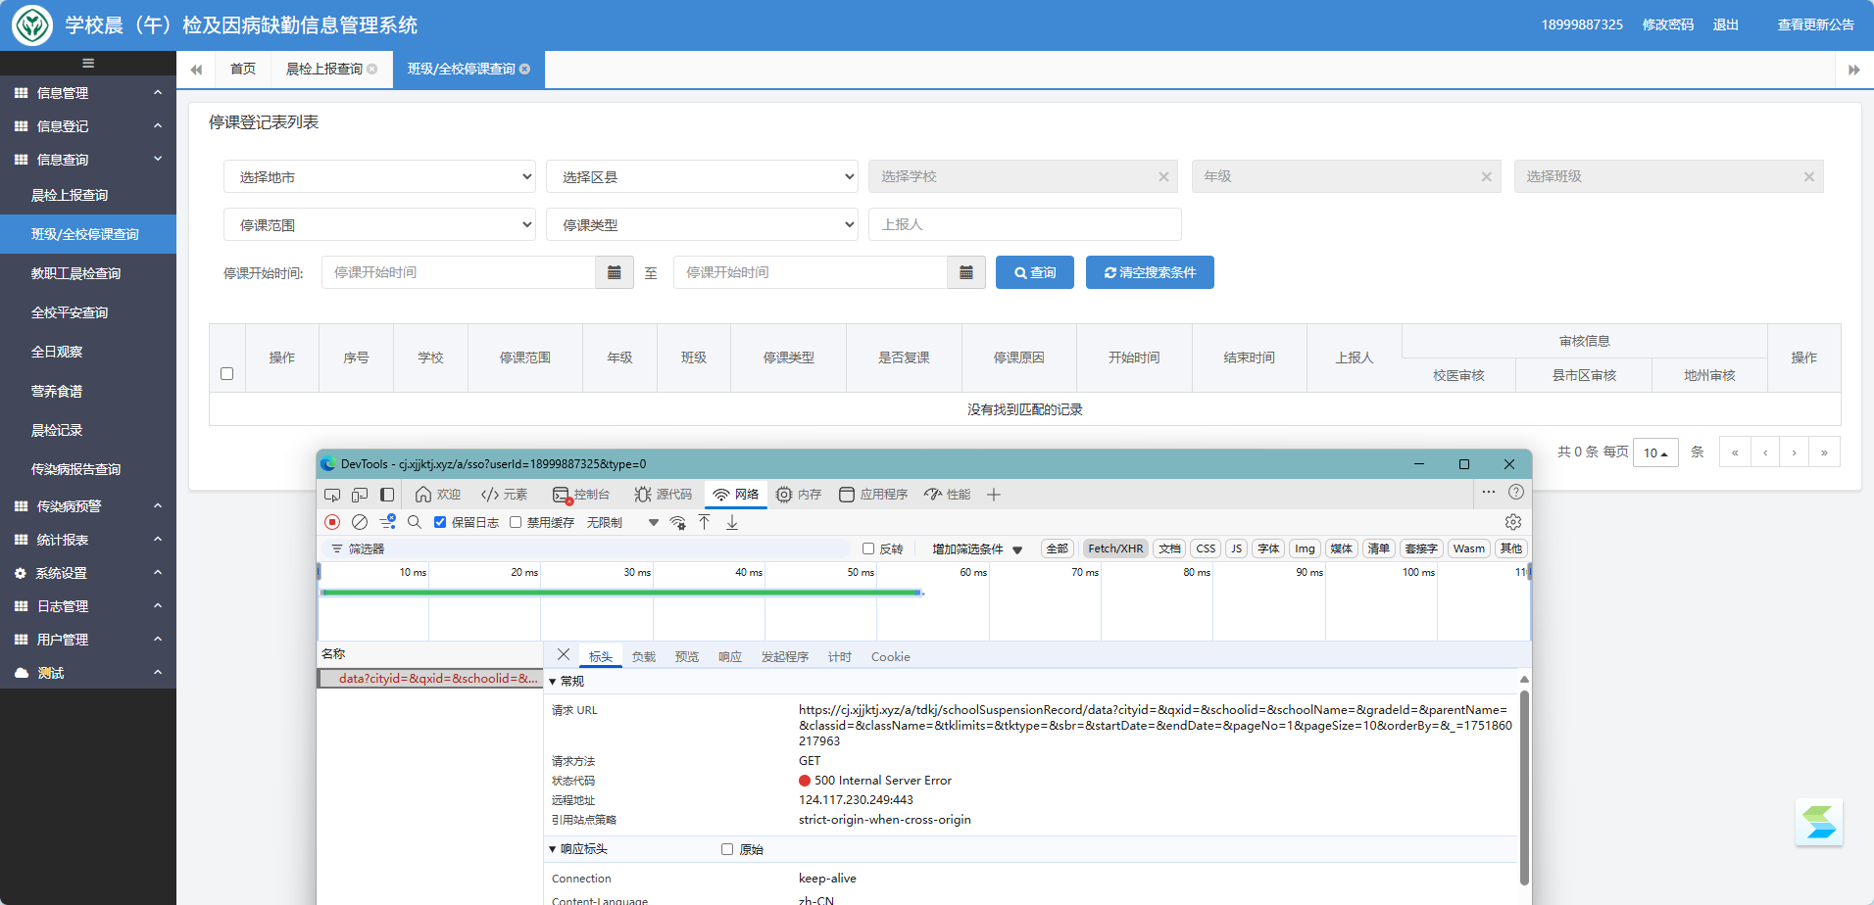Switch to the 晨检上报查询 tab
Image resolution: width=1874 pixels, height=905 pixels.
(x=324, y=70)
